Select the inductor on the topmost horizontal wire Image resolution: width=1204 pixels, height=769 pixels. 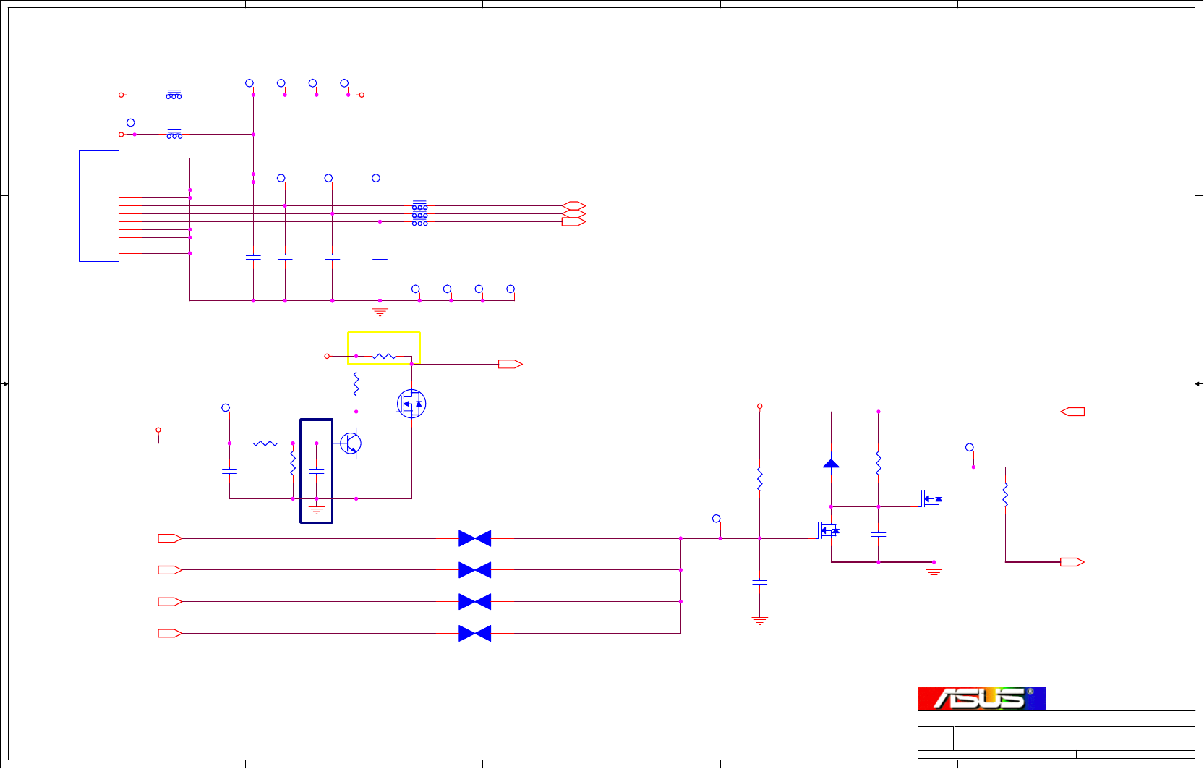pos(174,95)
